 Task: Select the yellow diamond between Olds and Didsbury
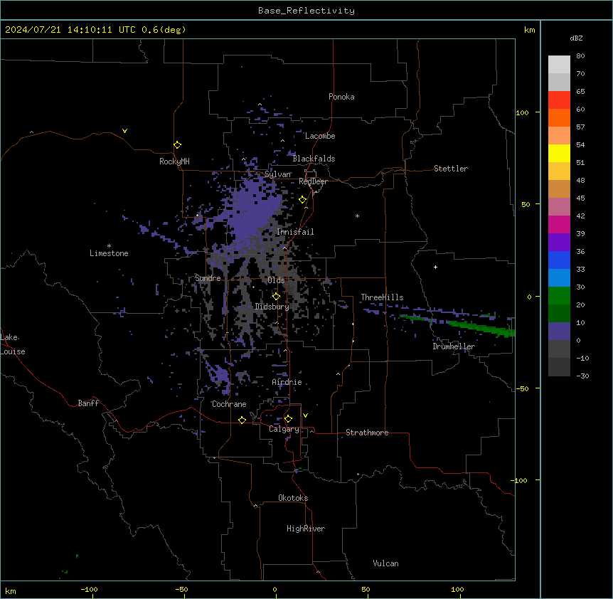[276, 297]
